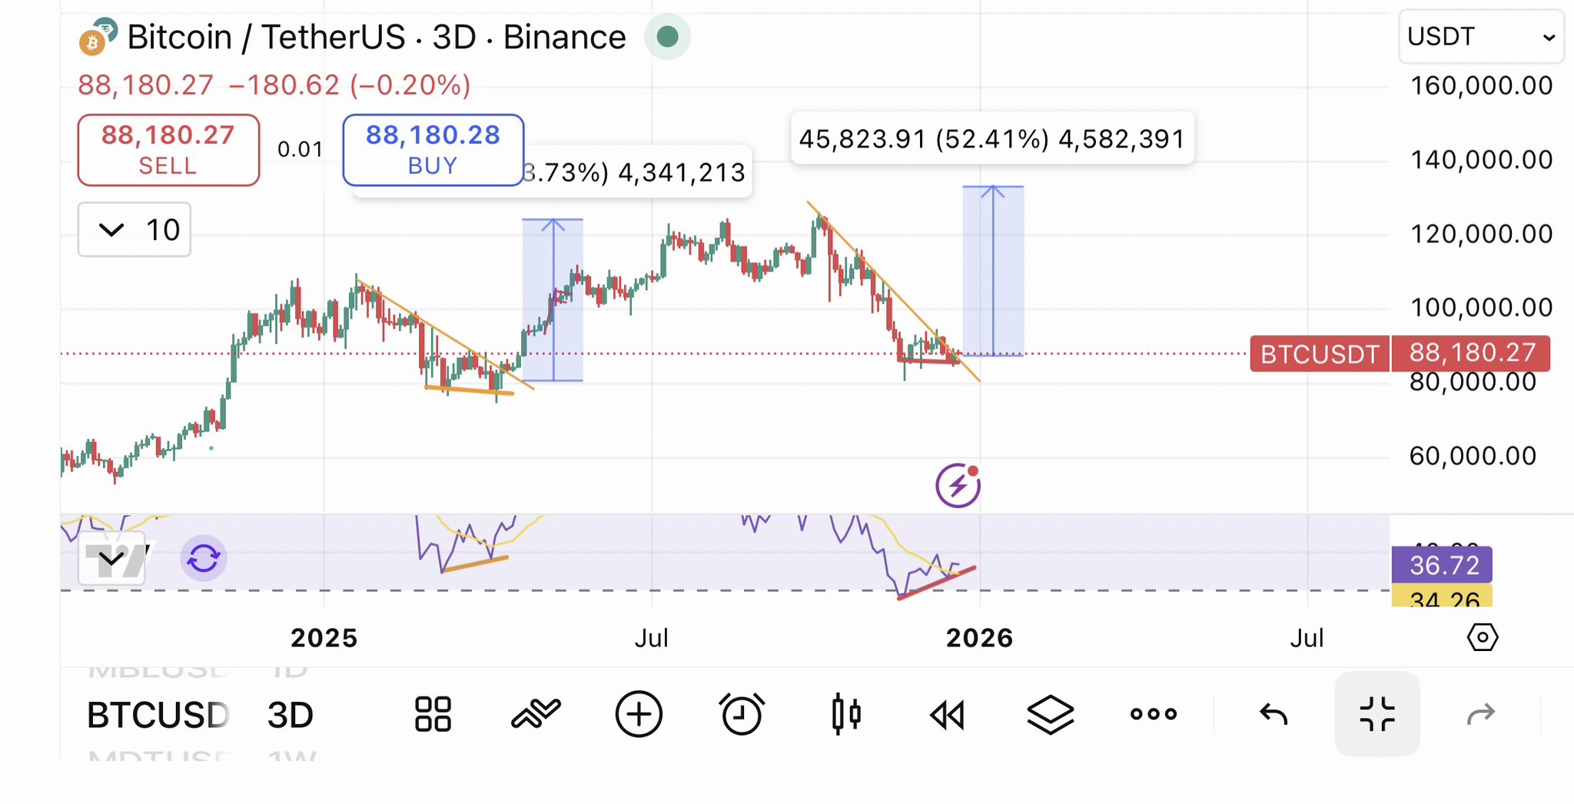Screen dimensions: 1574x804
Task: Open chart settings via the gear icon
Action: pyautogui.click(x=1484, y=636)
